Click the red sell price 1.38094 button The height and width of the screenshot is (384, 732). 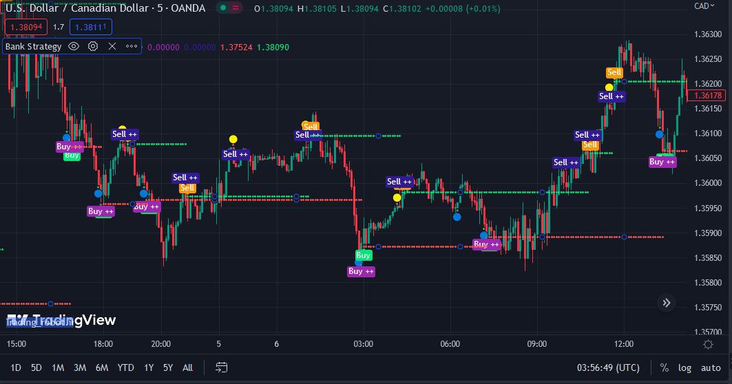[26, 27]
